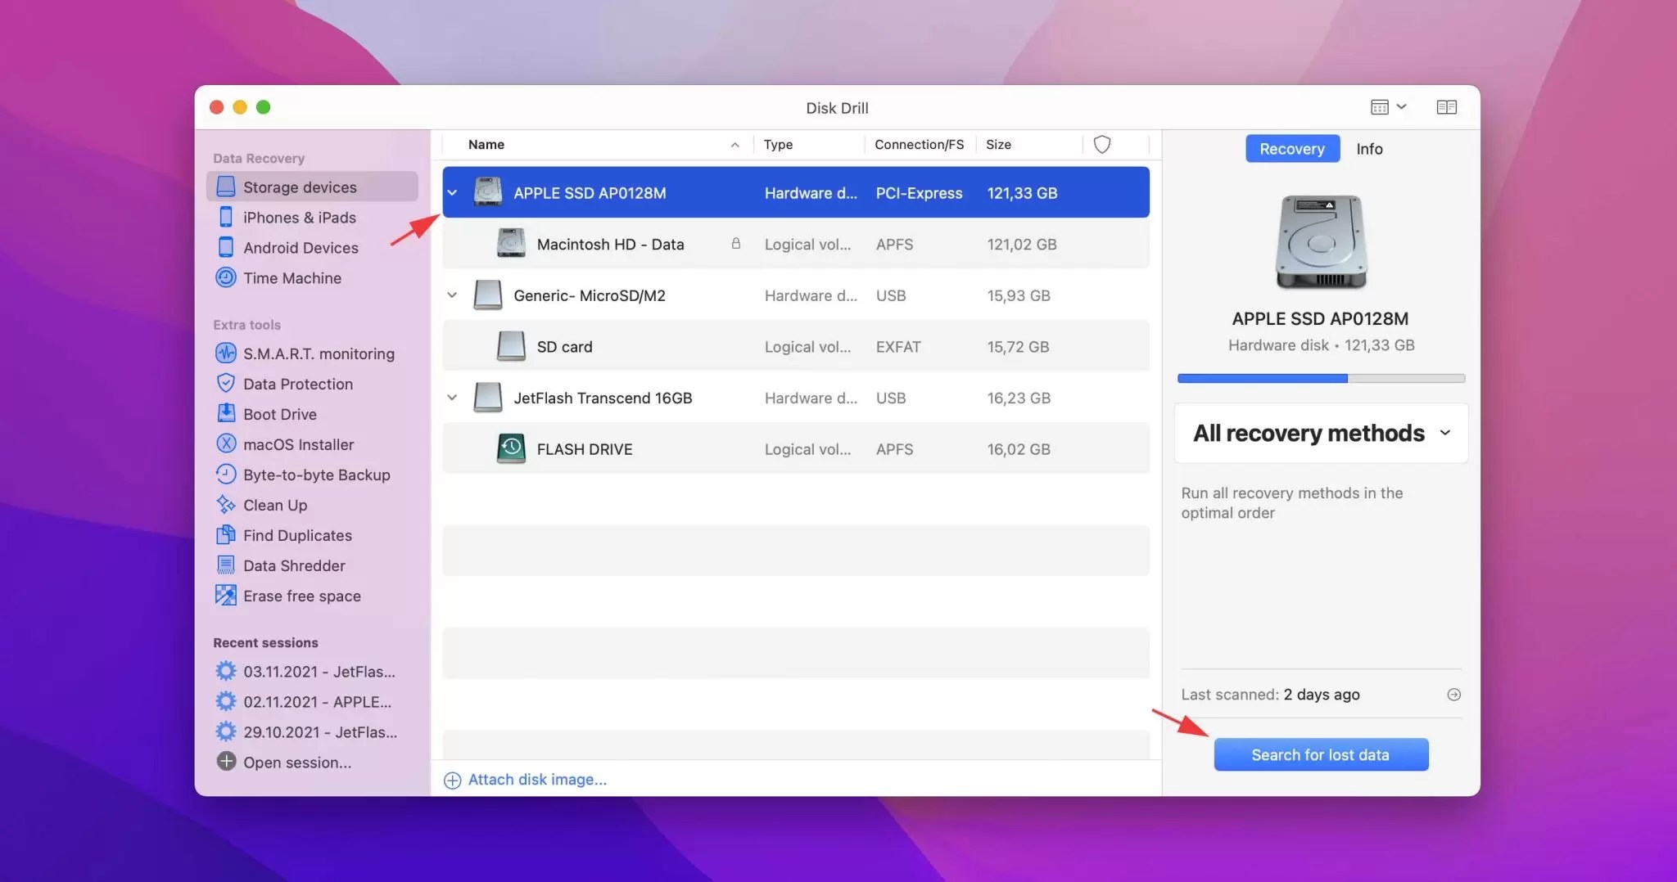Open the Boot Drive tool
This screenshot has height=882, width=1677.
tap(278, 414)
